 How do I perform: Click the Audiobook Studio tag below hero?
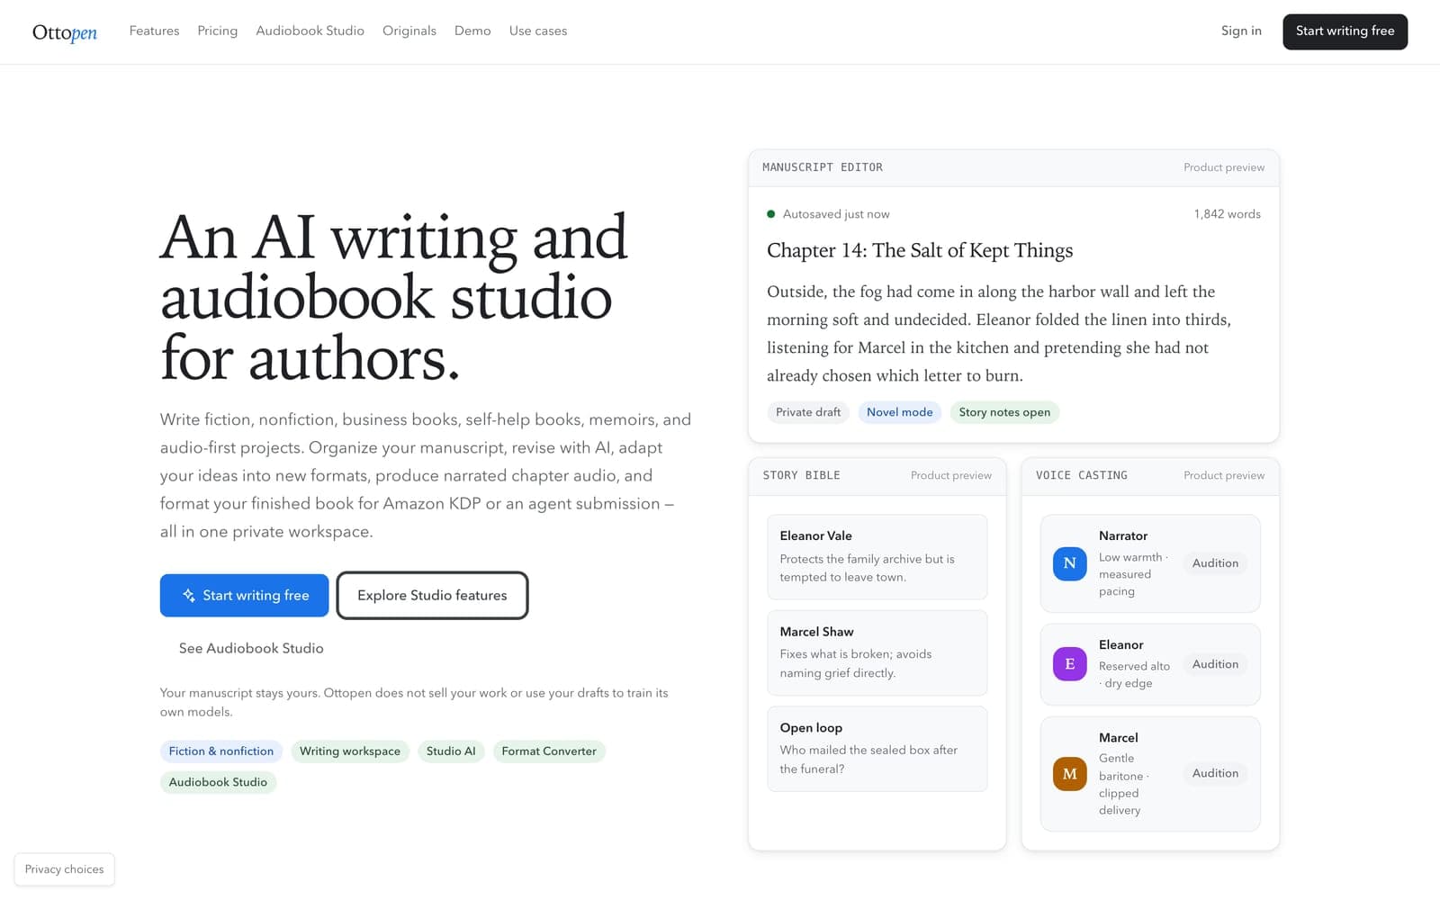tap(218, 782)
